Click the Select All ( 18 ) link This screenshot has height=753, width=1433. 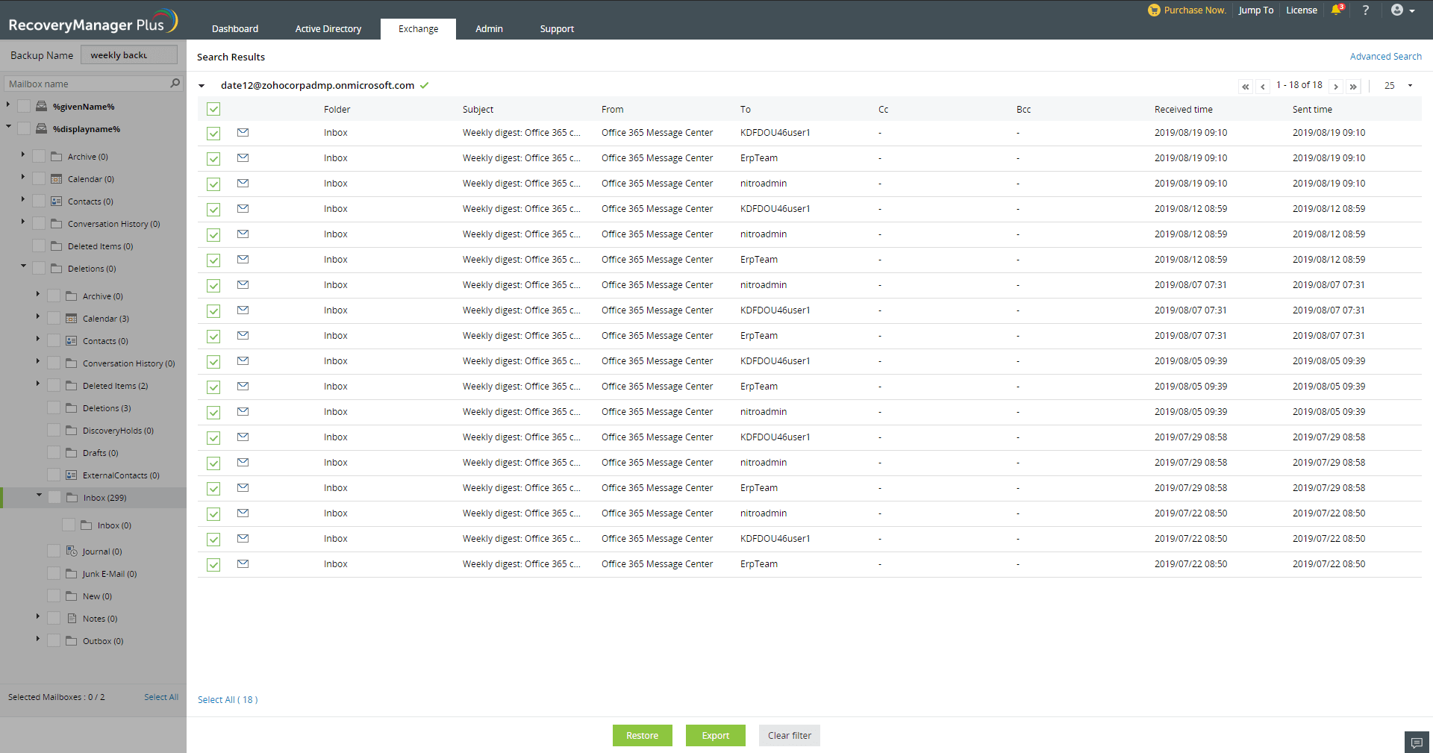pos(228,700)
